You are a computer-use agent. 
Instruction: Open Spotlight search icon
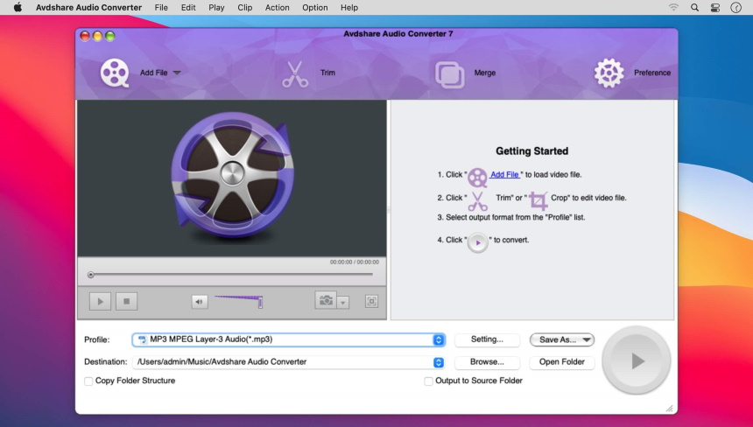[694, 7]
